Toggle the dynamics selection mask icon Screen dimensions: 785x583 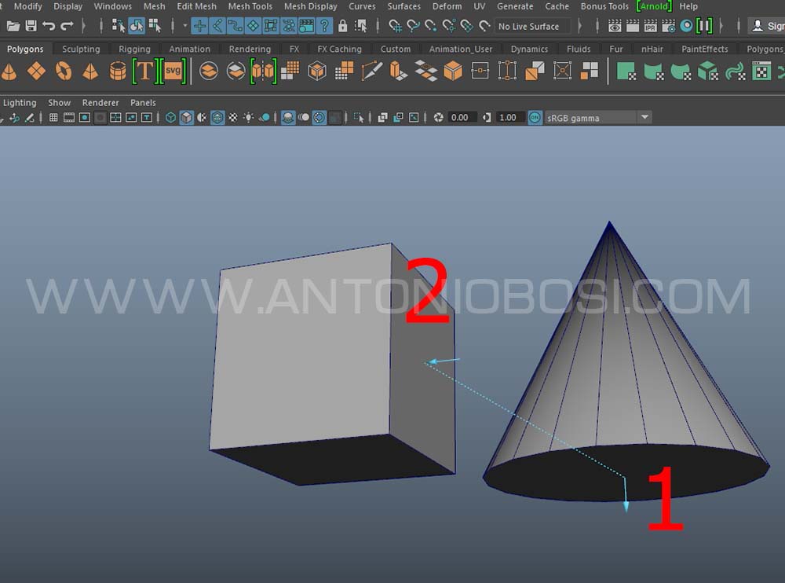click(289, 26)
